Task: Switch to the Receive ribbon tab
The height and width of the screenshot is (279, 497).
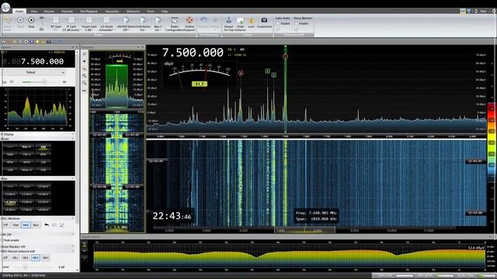Action: coord(49,11)
